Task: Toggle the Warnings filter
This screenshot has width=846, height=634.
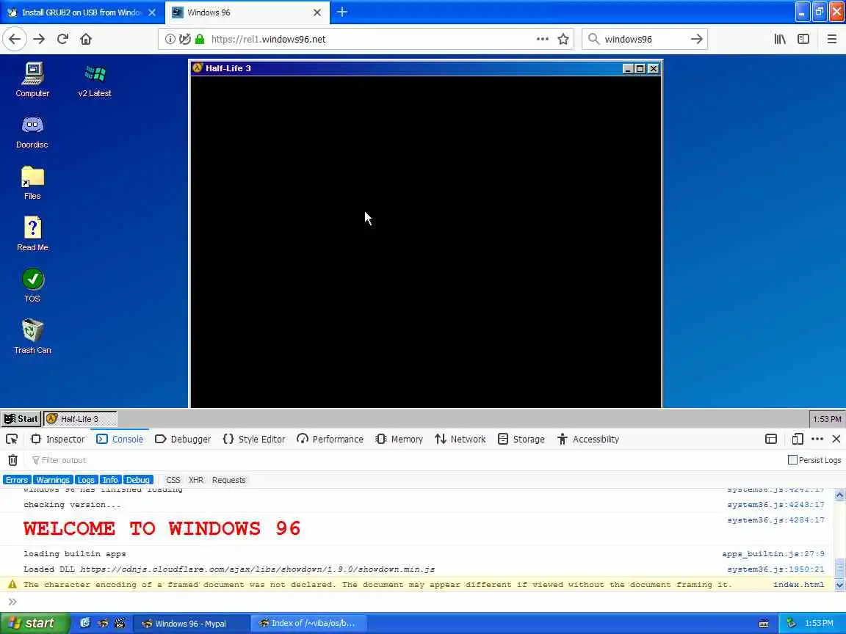Action: click(53, 480)
